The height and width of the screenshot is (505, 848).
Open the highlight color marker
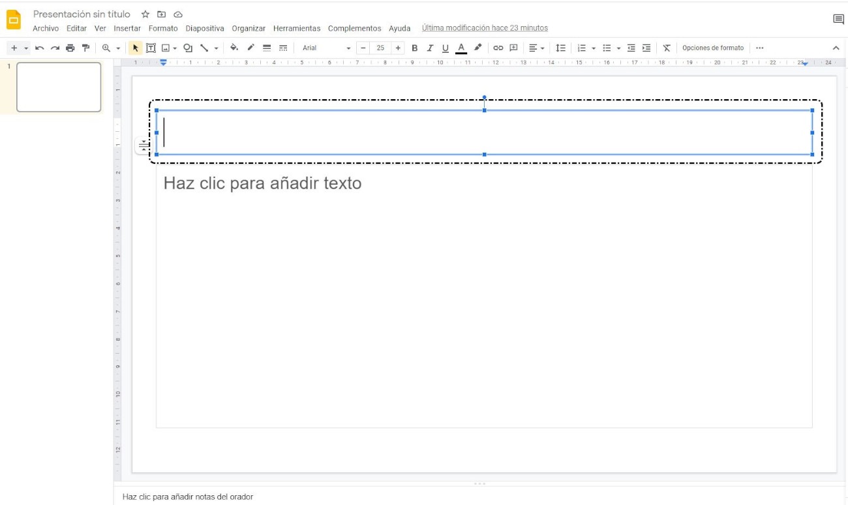(478, 48)
